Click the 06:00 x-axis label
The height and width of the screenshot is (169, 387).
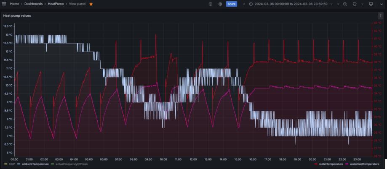(104, 159)
